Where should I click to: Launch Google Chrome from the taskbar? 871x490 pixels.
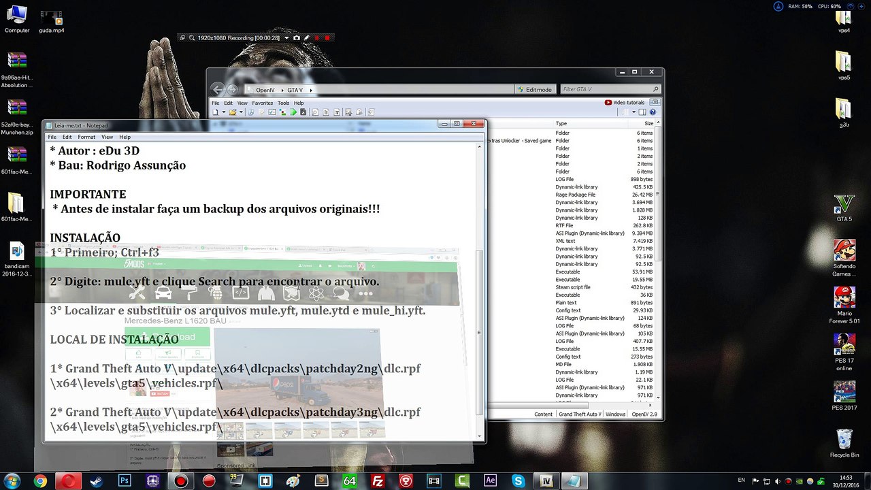click(x=40, y=480)
